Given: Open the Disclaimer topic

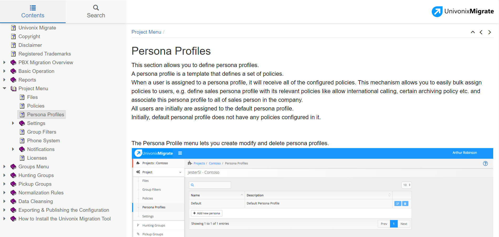Looking at the screenshot, I should point(30,45).
